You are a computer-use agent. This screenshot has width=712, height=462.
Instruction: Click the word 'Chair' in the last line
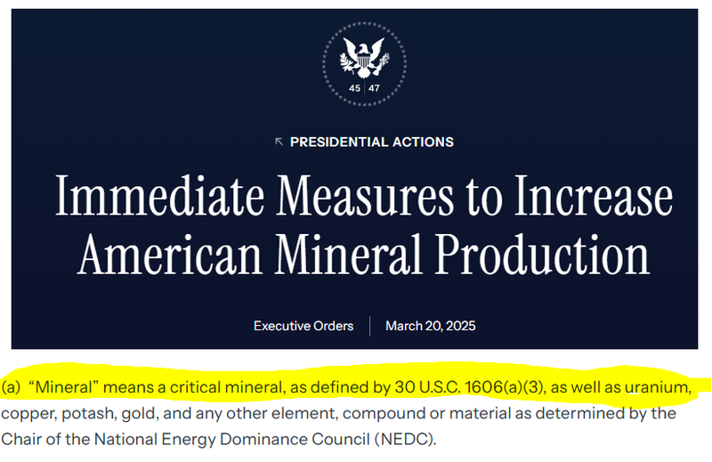[20, 439]
